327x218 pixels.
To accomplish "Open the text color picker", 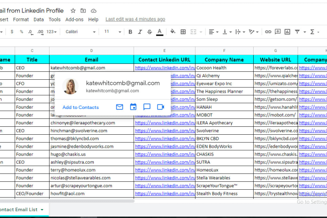I will 160,32.
